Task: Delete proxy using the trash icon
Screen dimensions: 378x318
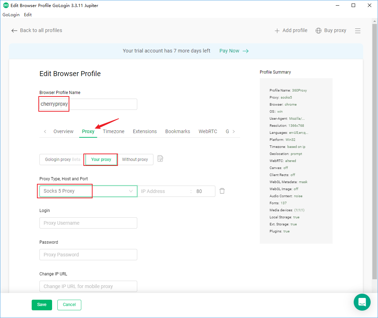Action: (222, 191)
